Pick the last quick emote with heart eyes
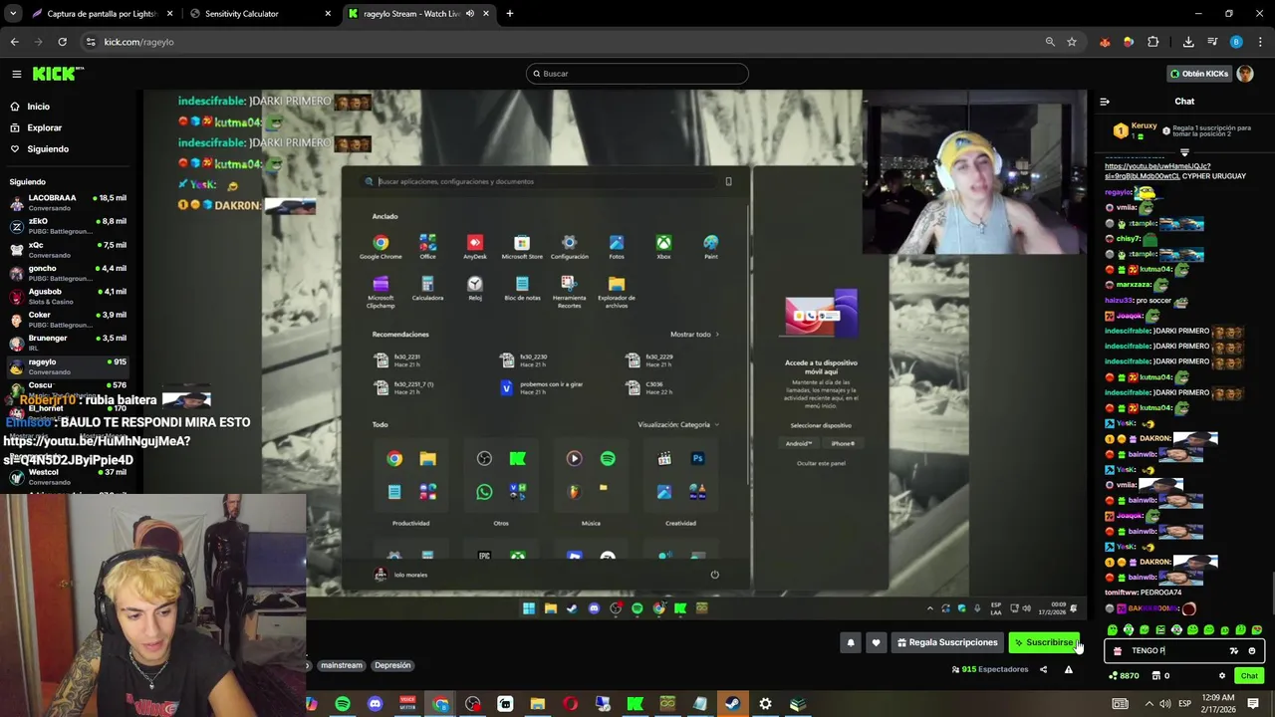Viewport: 1275px width, 717px height. pos(1256,630)
